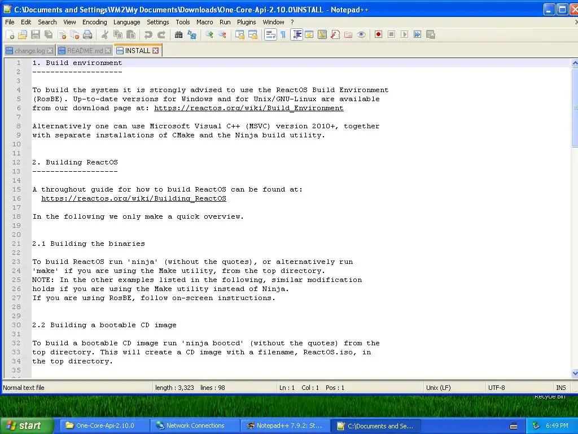Open the Language menu

click(x=126, y=22)
